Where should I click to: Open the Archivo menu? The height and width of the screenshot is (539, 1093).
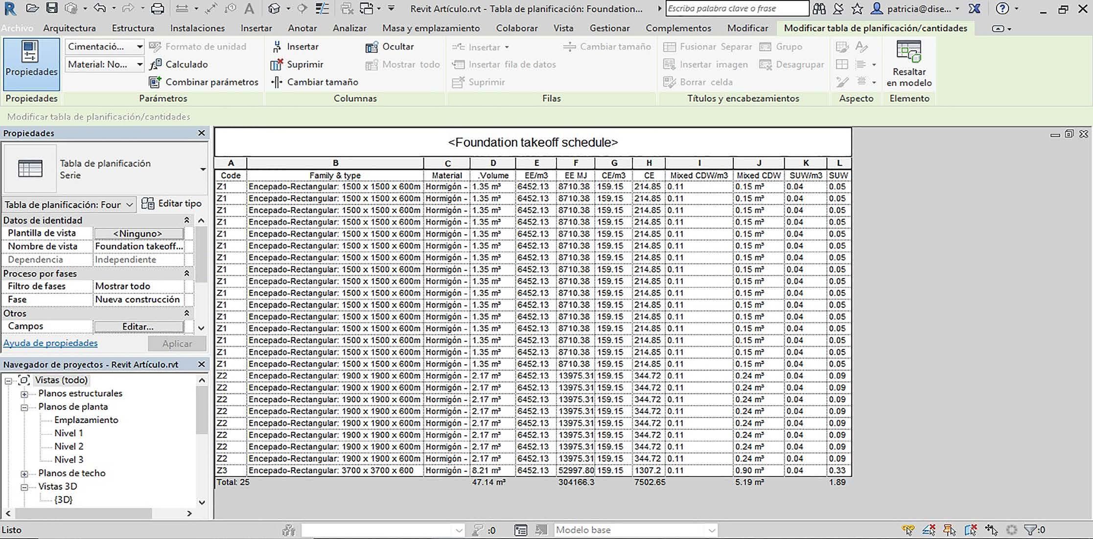[17, 28]
